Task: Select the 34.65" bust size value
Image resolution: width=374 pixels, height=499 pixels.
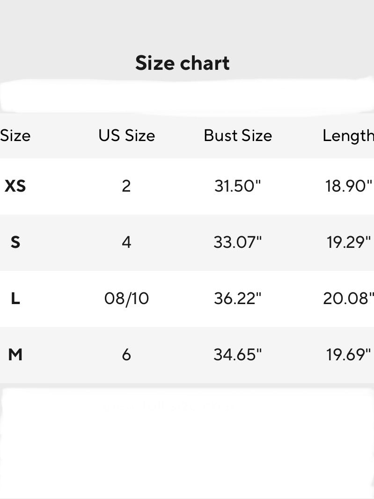Action: pyautogui.click(x=237, y=355)
